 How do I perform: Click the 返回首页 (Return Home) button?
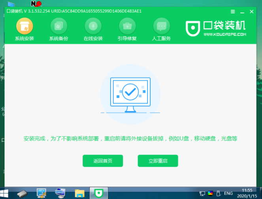[103, 161]
